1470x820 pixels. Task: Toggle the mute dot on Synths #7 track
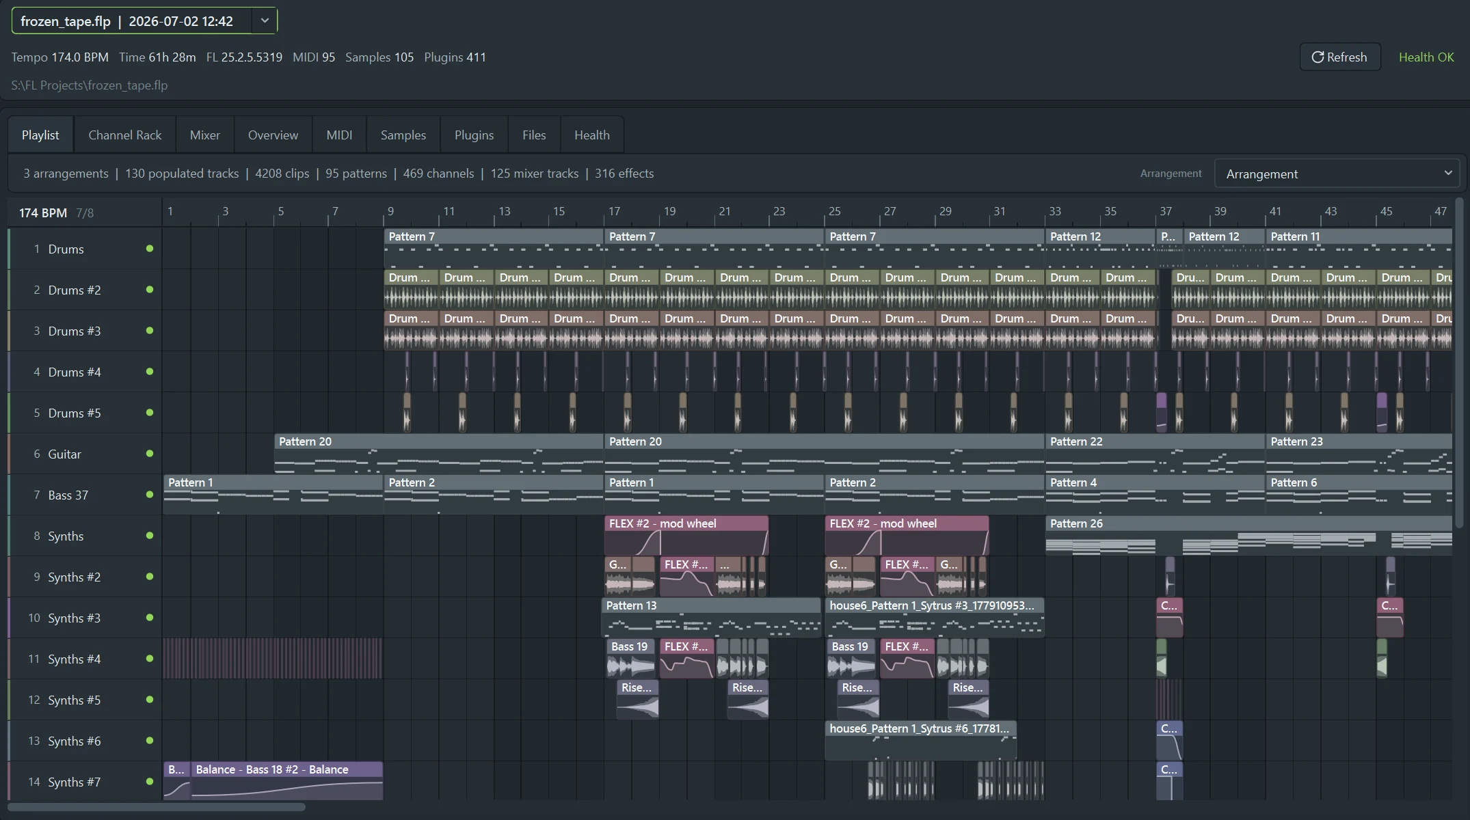pos(150,782)
